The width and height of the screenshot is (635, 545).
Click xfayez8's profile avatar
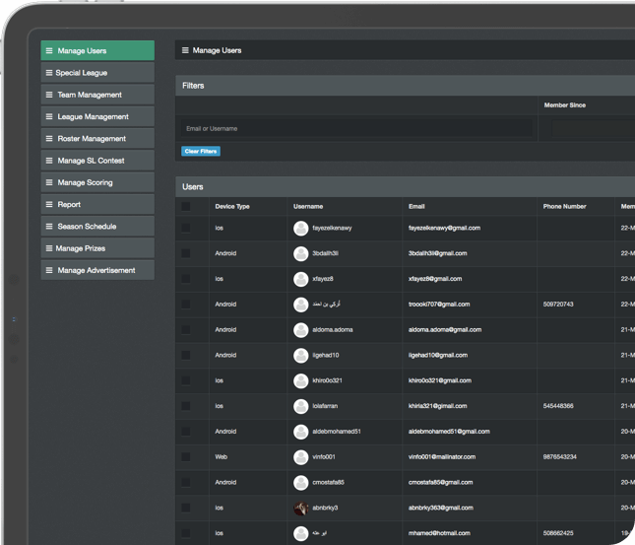(301, 279)
